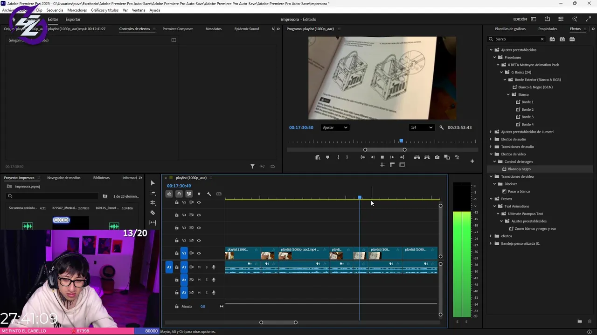
Task: Open the Ajustar zoom level dropdown
Action: point(335,127)
